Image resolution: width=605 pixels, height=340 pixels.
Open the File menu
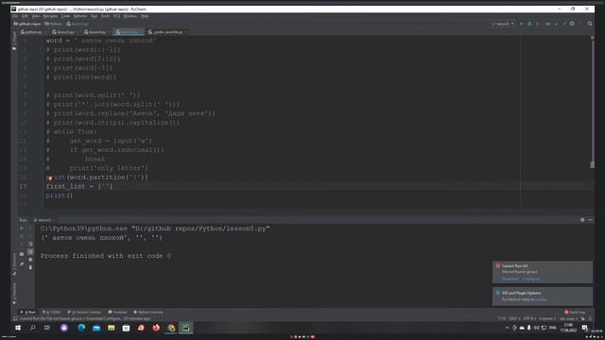point(15,16)
